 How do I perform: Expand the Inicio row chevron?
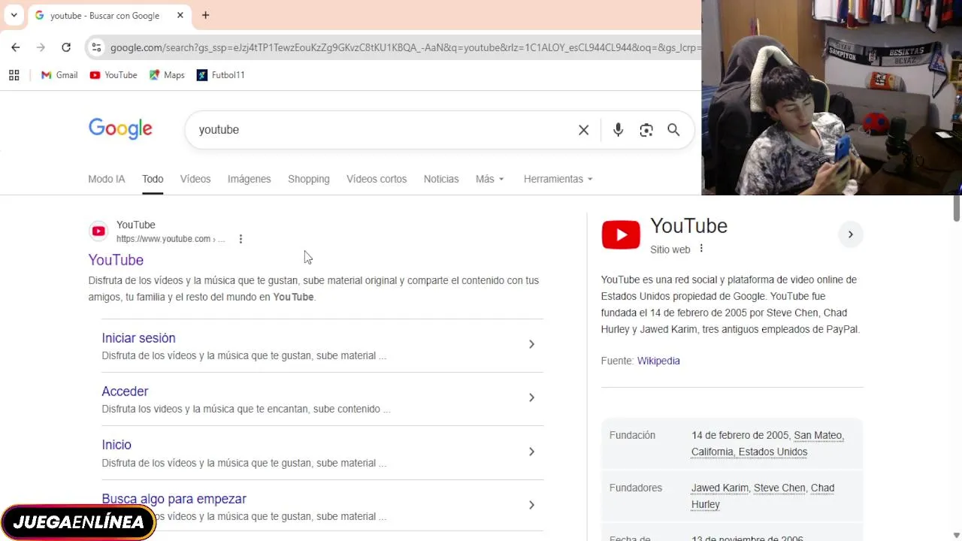tap(531, 452)
